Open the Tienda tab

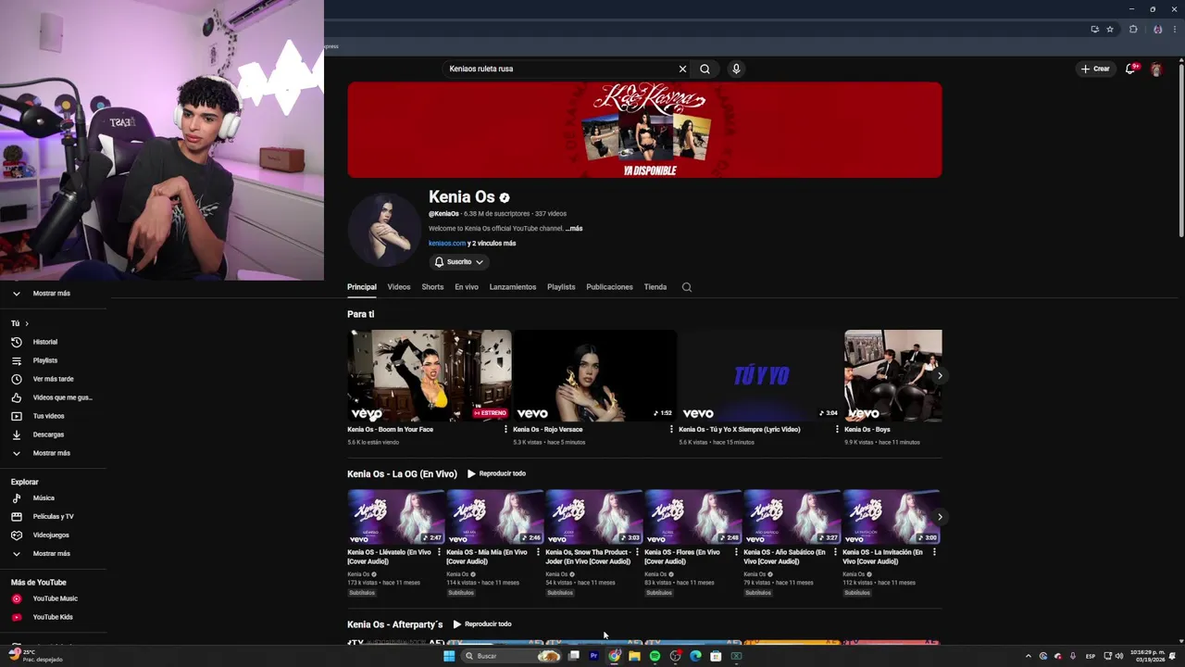point(655,287)
